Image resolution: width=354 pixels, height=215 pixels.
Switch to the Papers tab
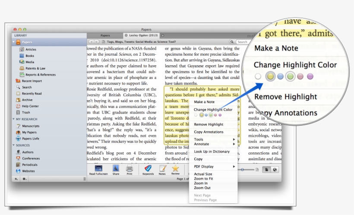[x=105, y=35]
